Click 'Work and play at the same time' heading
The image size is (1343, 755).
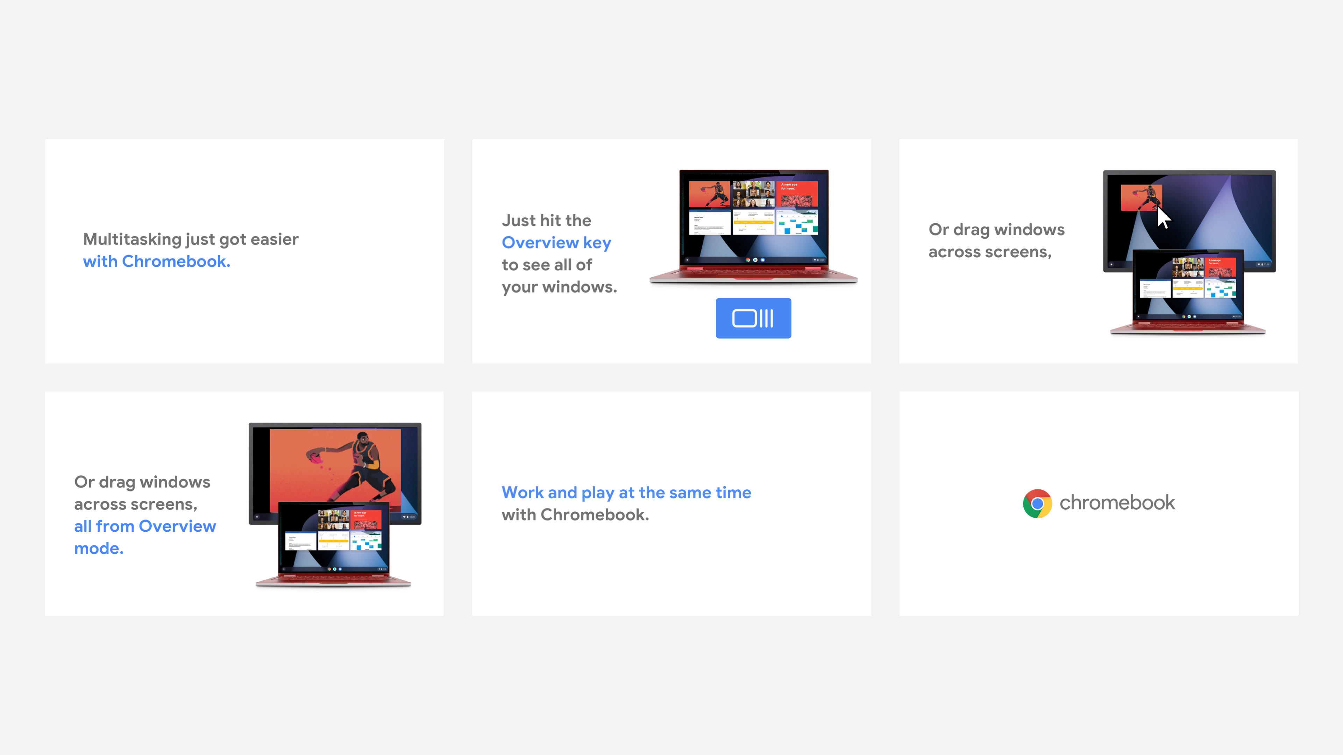coord(626,492)
